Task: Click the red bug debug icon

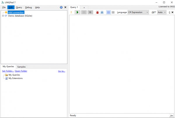Action: click(97, 12)
